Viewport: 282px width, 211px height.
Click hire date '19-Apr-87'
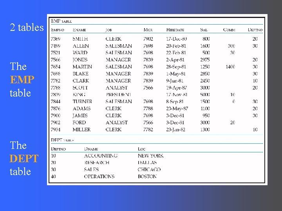[176, 88]
